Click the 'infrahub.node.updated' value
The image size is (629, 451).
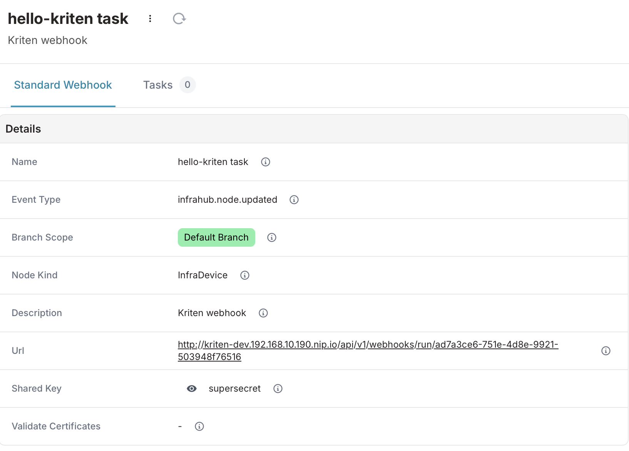point(228,200)
